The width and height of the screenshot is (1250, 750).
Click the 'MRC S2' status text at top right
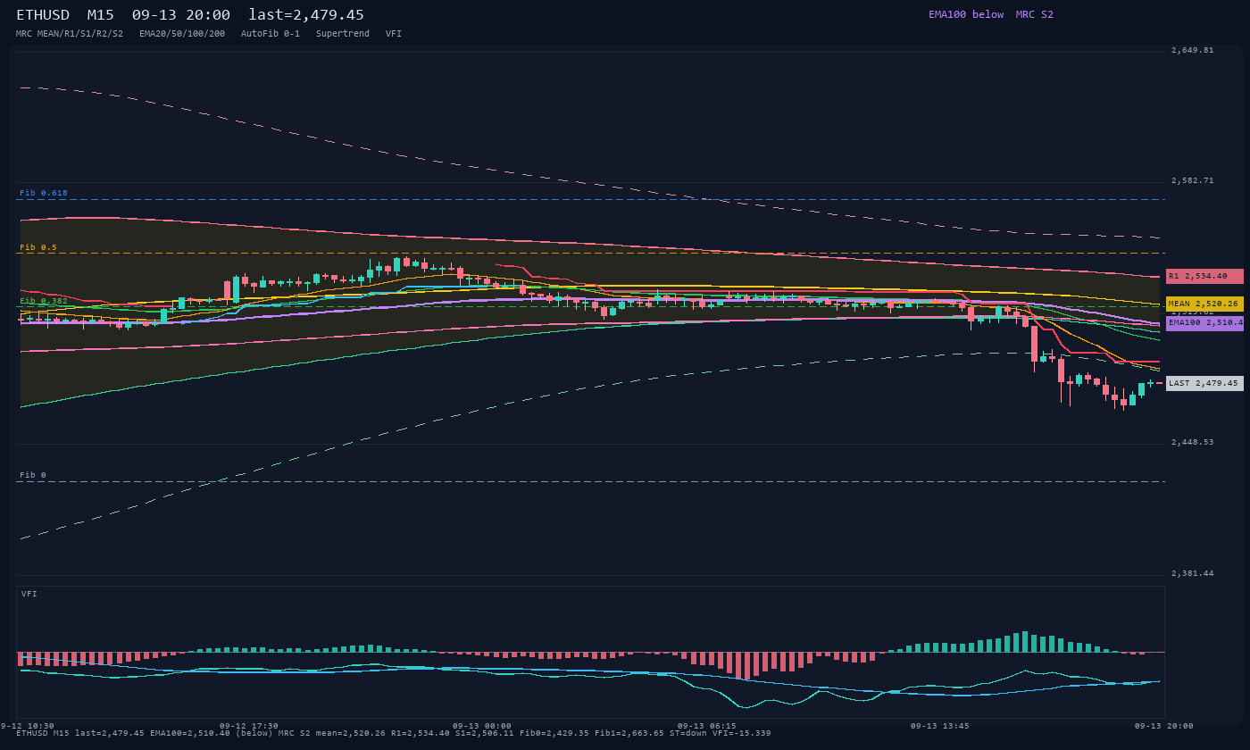tap(1035, 14)
